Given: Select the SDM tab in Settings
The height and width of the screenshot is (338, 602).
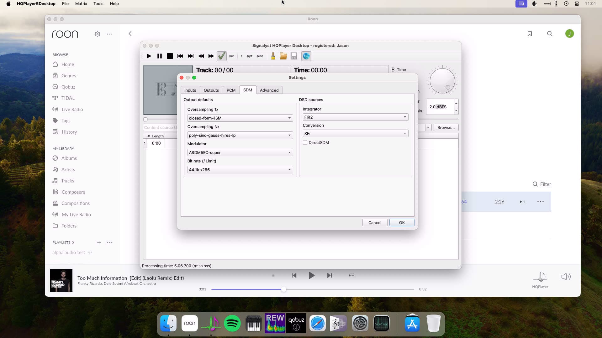Looking at the screenshot, I should [248, 90].
